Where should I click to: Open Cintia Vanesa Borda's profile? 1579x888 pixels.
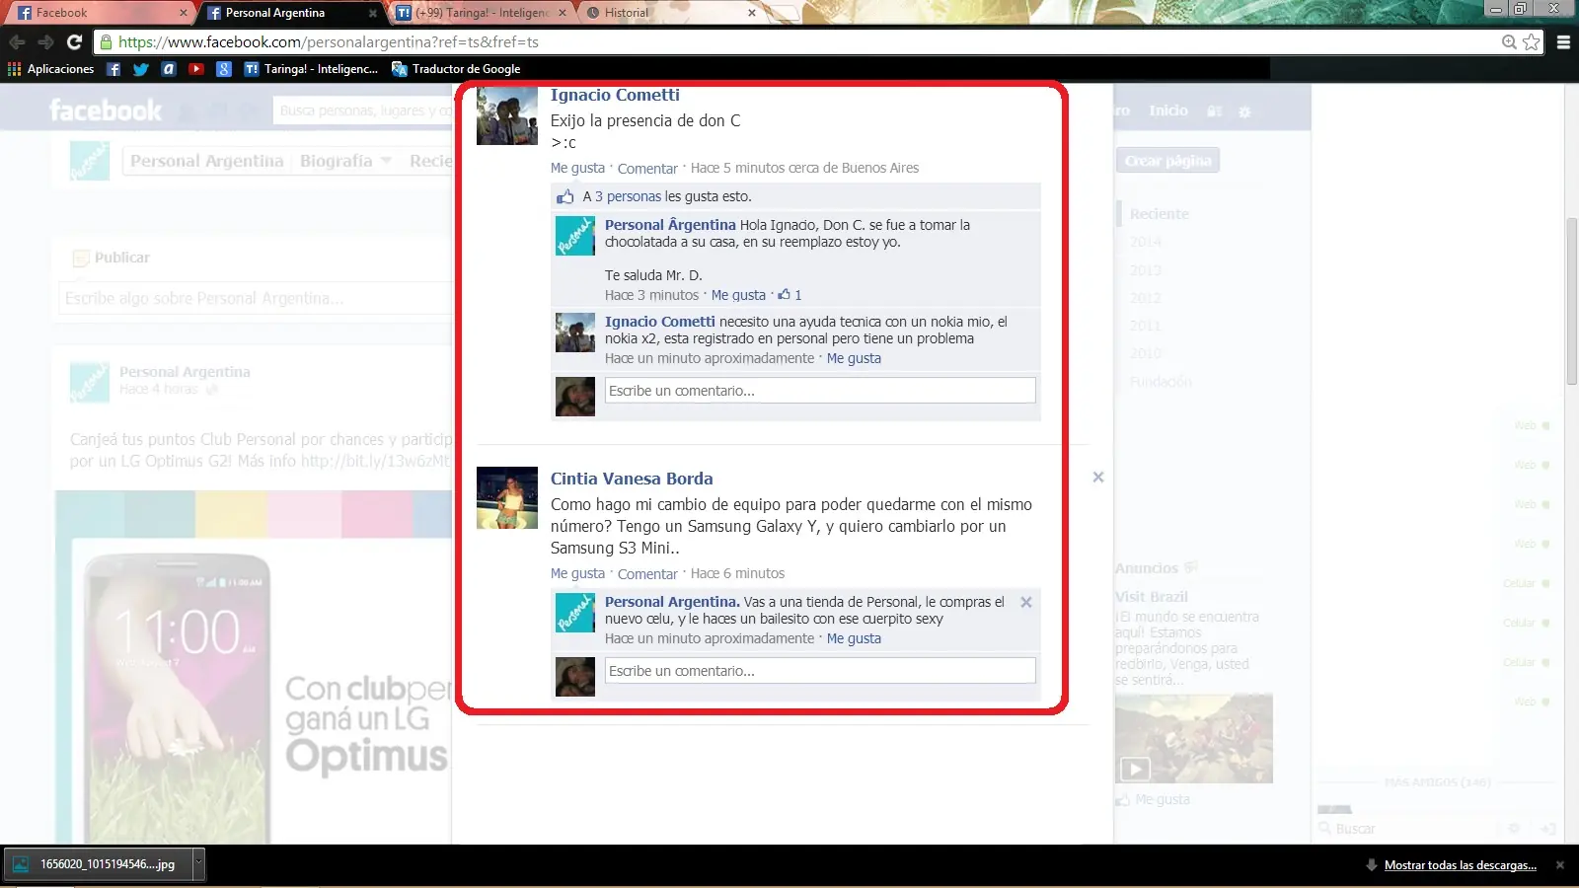click(x=632, y=479)
